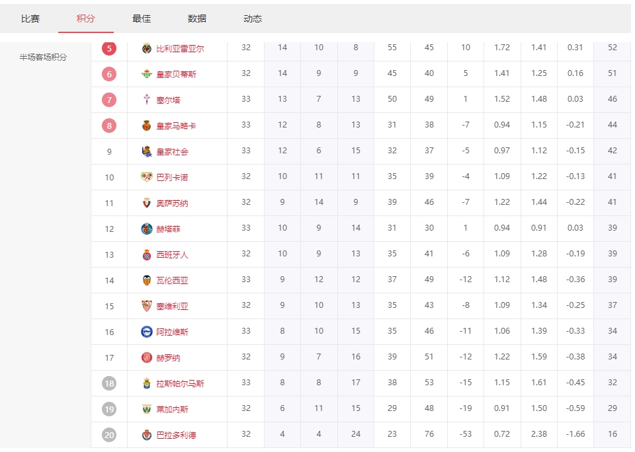The image size is (635, 452).
Task: Open the 奥萨苏纳 team link
Action: point(172,203)
